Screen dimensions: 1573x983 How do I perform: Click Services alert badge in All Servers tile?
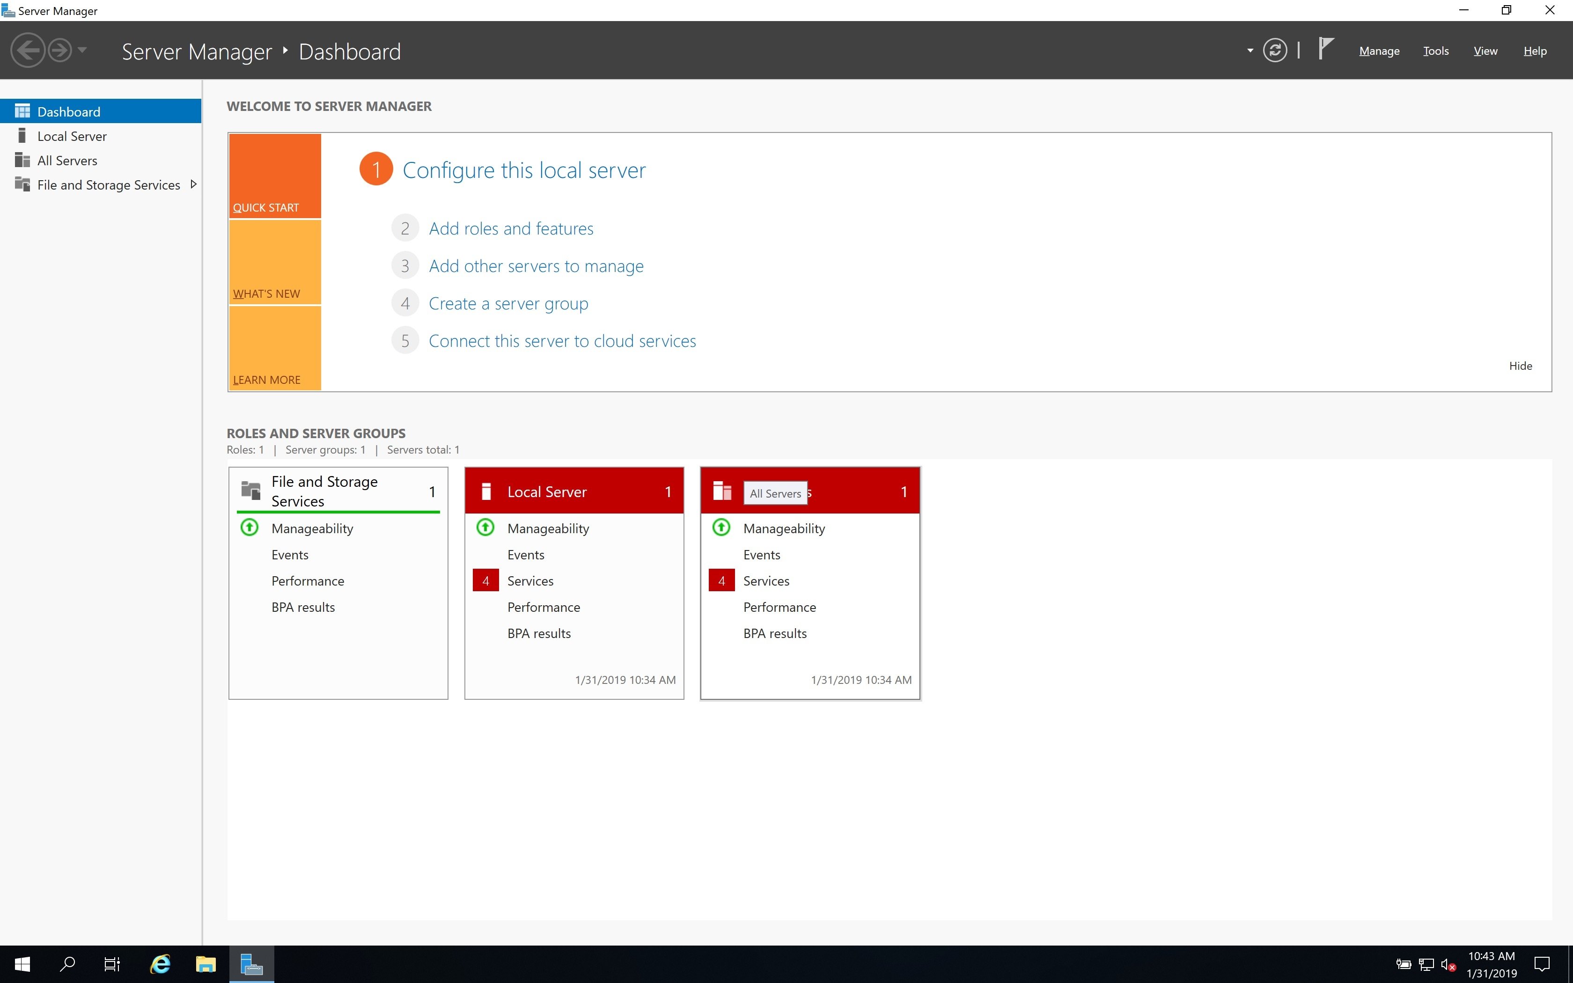720,580
